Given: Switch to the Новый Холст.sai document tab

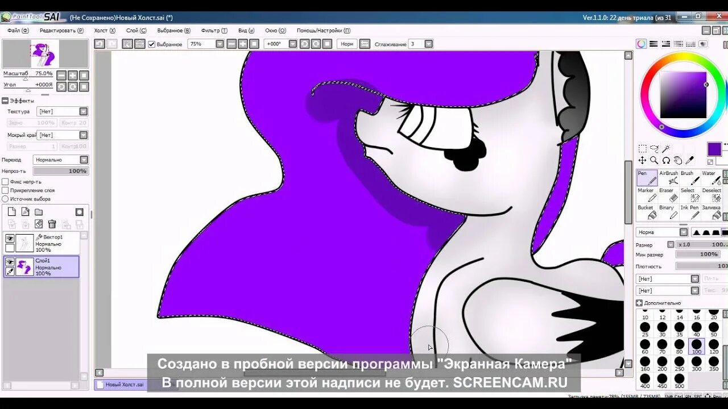Looking at the screenshot, I should click(x=121, y=385).
